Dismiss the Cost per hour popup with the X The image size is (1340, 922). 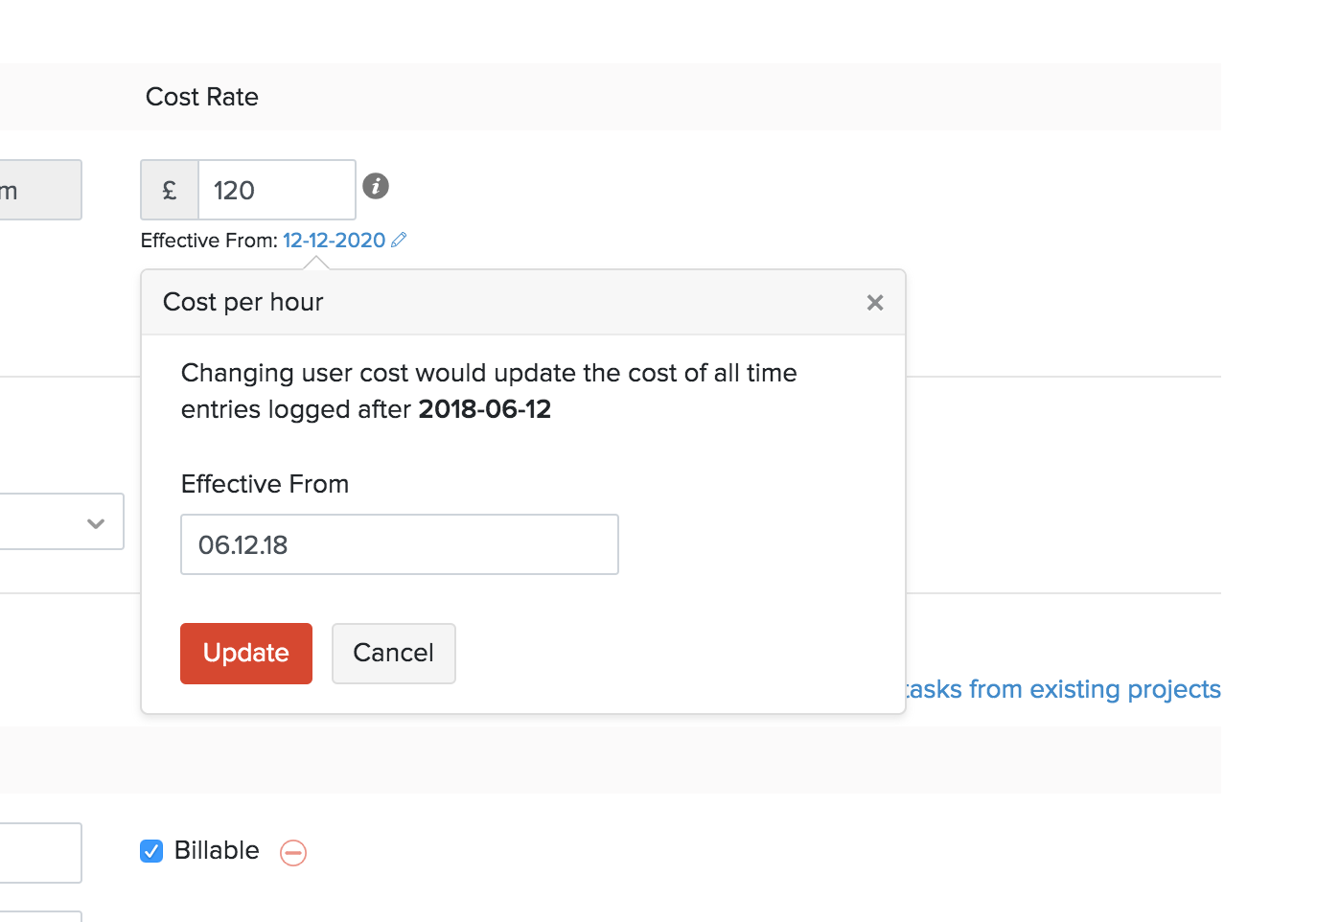[x=874, y=302]
